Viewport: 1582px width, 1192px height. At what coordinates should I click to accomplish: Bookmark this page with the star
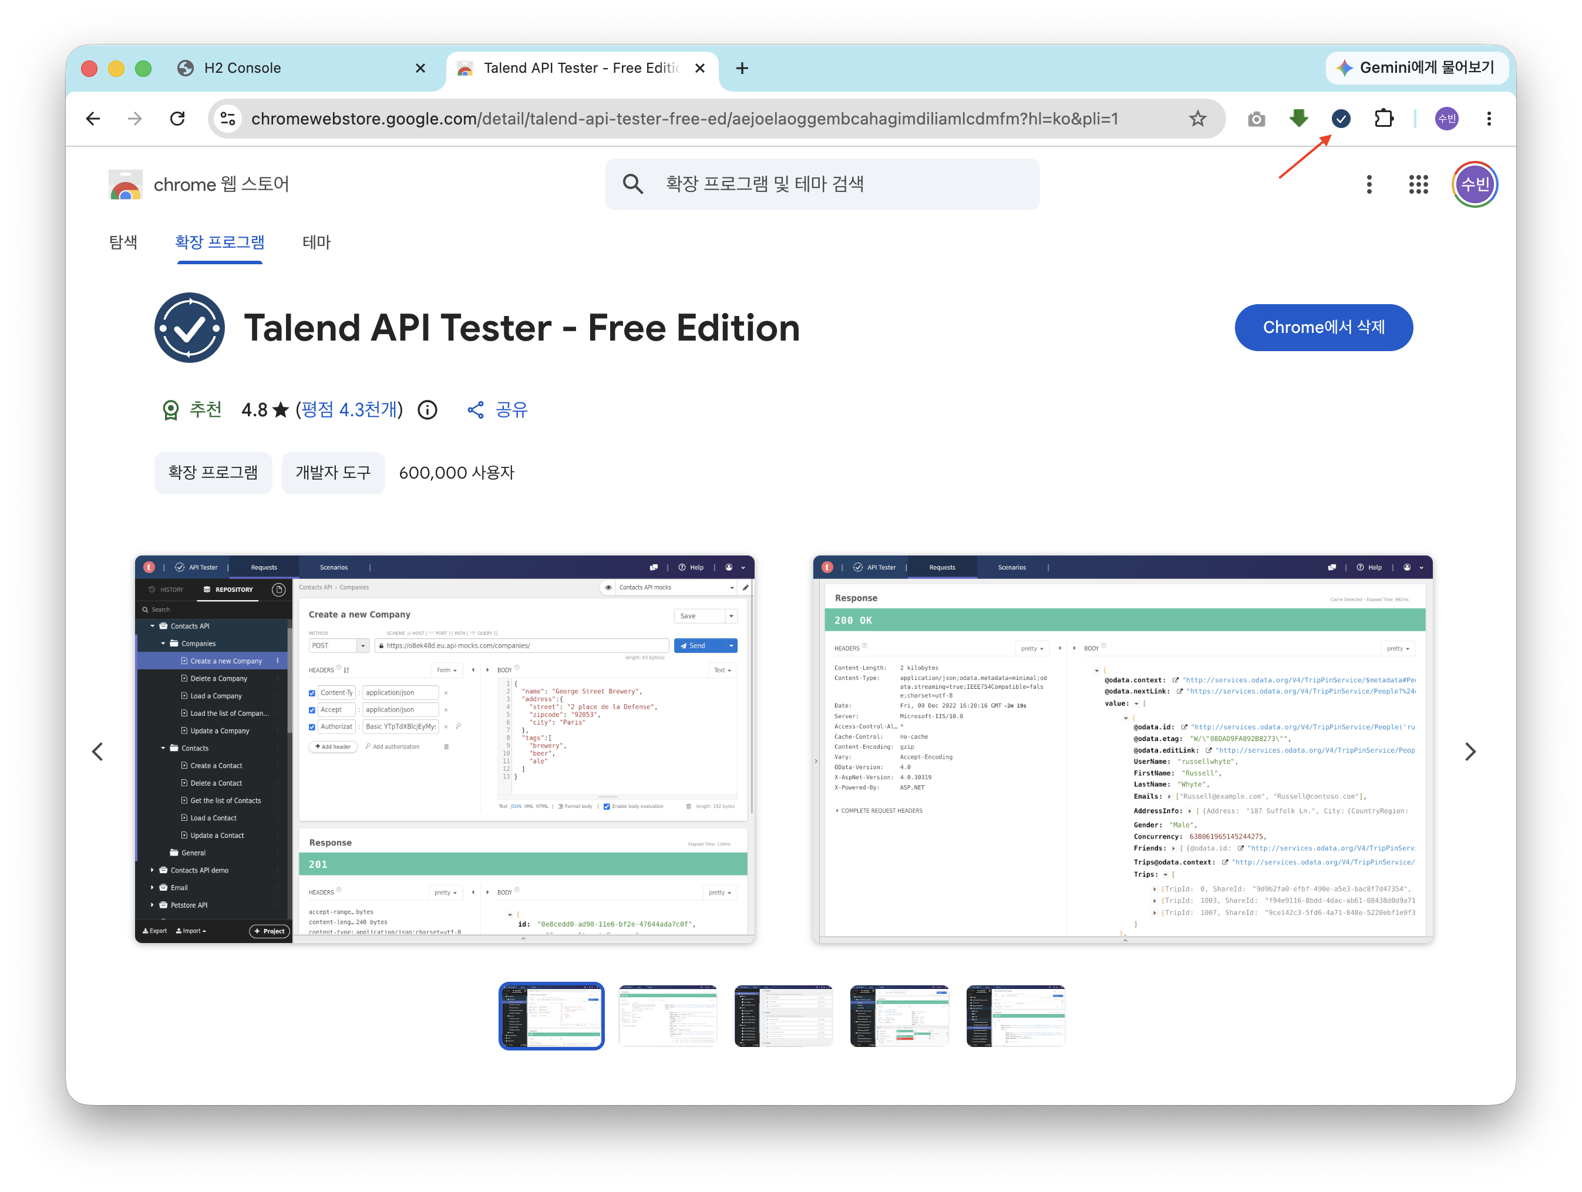coord(1197,119)
